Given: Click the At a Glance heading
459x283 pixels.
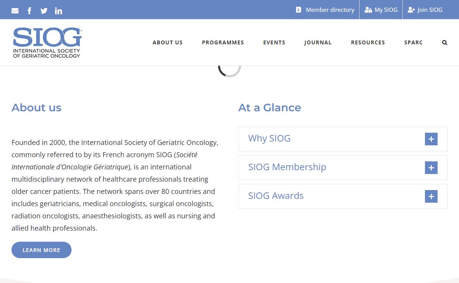Looking at the screenshot, I should (x=270, y=107).
